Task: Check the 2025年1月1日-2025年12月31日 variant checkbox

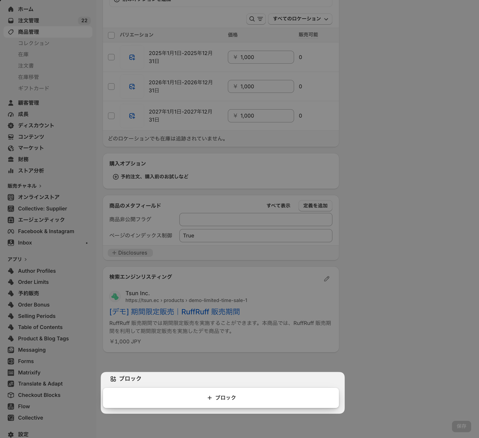Action: 111,57
